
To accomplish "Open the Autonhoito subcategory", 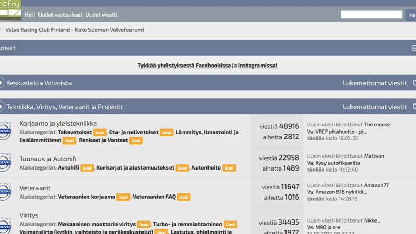I will pos(206,167).
